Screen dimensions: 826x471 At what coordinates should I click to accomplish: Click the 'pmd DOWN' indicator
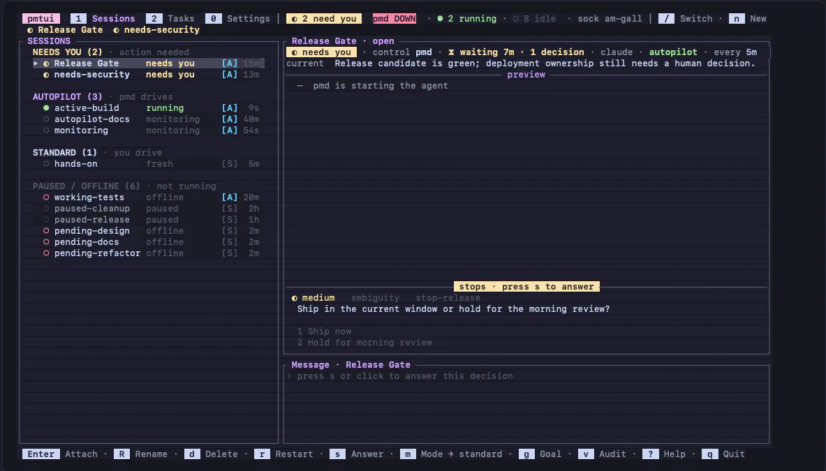coord(394,18)
